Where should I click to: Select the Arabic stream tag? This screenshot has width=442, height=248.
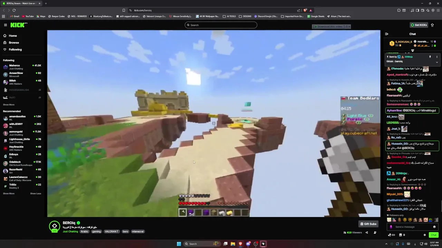(x=85, y=231)
